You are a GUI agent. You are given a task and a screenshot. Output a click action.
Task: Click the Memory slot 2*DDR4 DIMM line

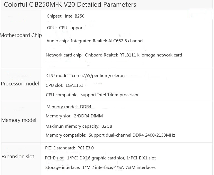click(74, 116)
